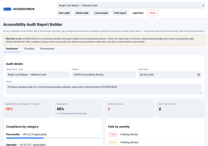Click the Compliance by category heading
Image resolution: width=208 pixels, height=146 pixels.
22,127
